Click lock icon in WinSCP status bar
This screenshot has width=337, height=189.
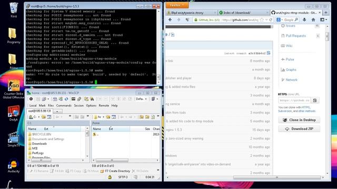[110, 177]
